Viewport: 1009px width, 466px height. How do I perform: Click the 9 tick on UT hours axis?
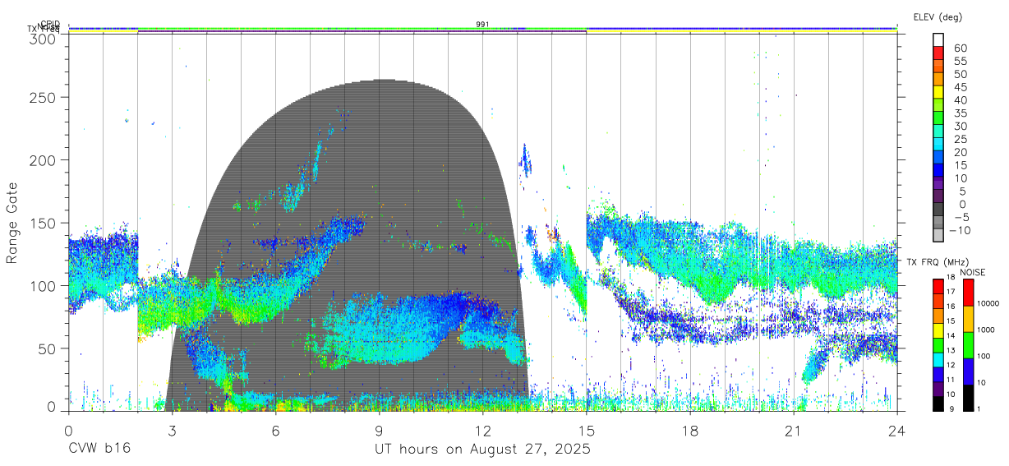pos(379,430)
